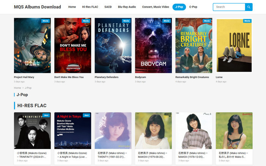Open the MAKOIII album cover
Image resolution: width=266 pixels, height=166 pixels.
tap(154, 131)
